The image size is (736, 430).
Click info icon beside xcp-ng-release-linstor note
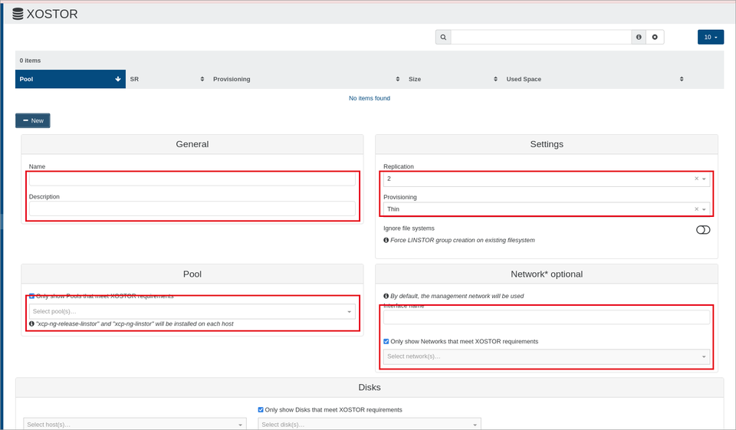[x=31, y=324]
